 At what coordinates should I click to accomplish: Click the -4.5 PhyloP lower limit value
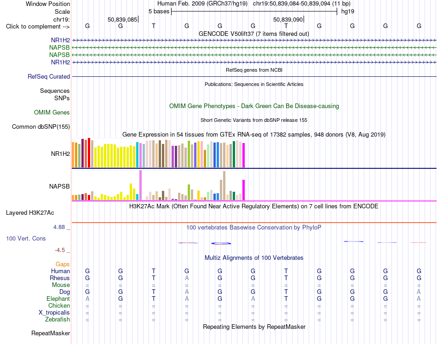tap(60, 250)
